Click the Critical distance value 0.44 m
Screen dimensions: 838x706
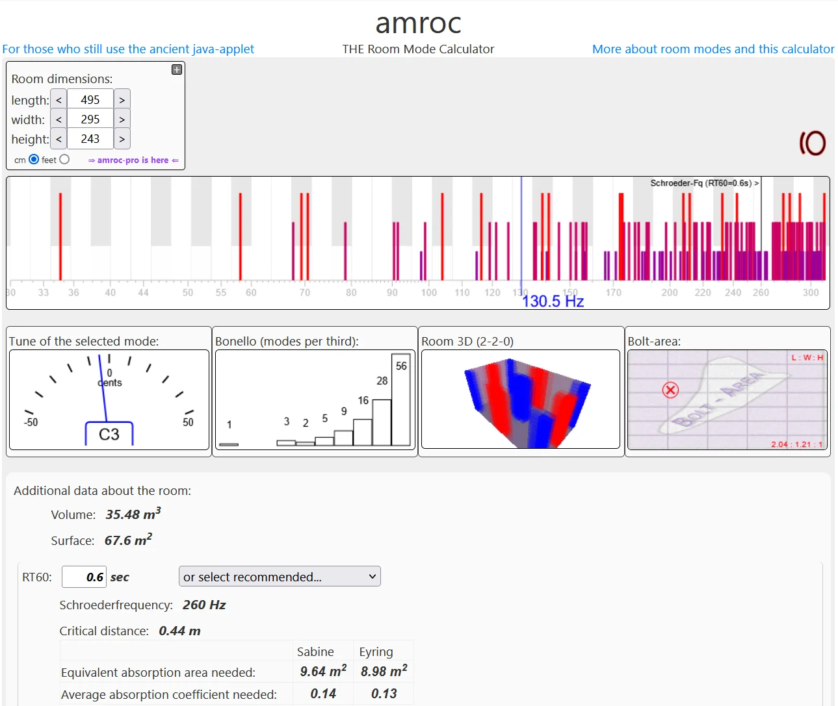(x=179, y=631)
